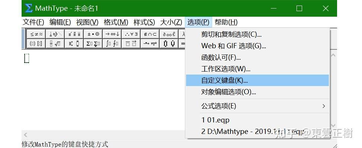Screen dimensions: 362x148
Task: Open the arrow symbols palette (→⇔↓)
Action: tap(112, 34)
